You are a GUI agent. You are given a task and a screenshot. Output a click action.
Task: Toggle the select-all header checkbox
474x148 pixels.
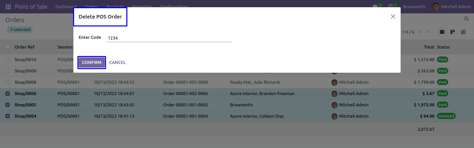(x=7, y=47)
